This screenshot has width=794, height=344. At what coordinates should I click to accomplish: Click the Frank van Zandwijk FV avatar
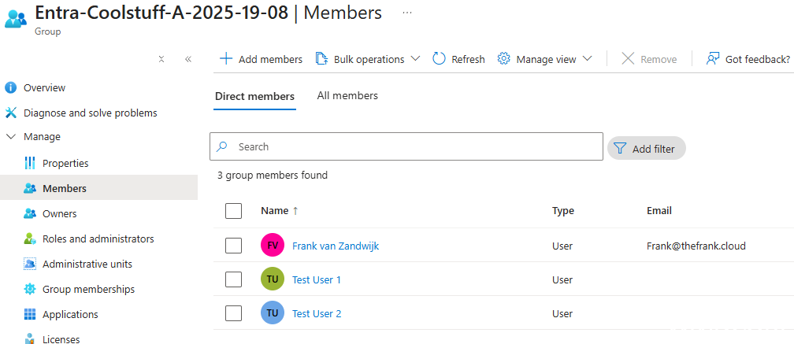click(x=272, y=246)
